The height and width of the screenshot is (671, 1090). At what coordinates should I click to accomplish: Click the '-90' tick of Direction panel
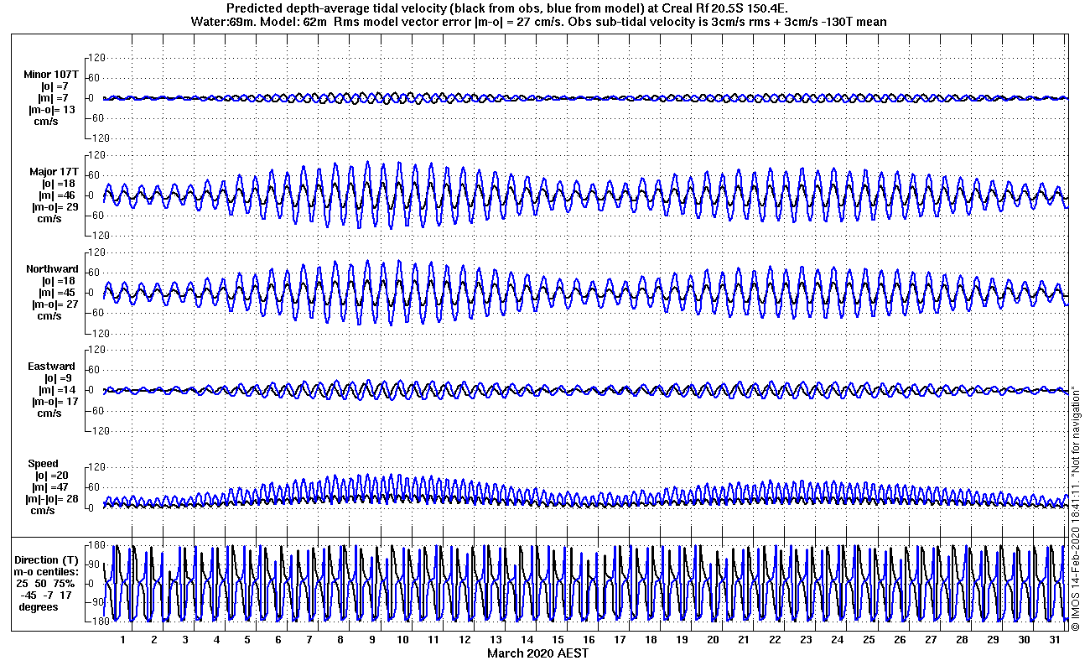[95, 602]
